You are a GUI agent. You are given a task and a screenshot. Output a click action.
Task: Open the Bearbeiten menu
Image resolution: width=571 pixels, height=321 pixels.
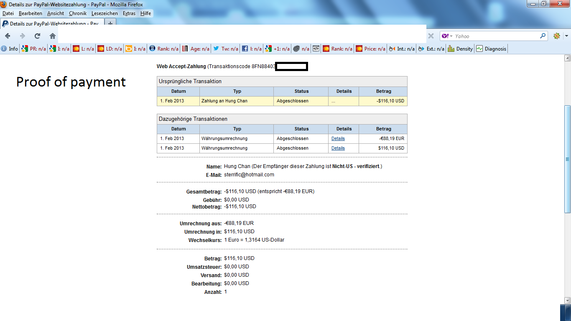pos(31,13)
